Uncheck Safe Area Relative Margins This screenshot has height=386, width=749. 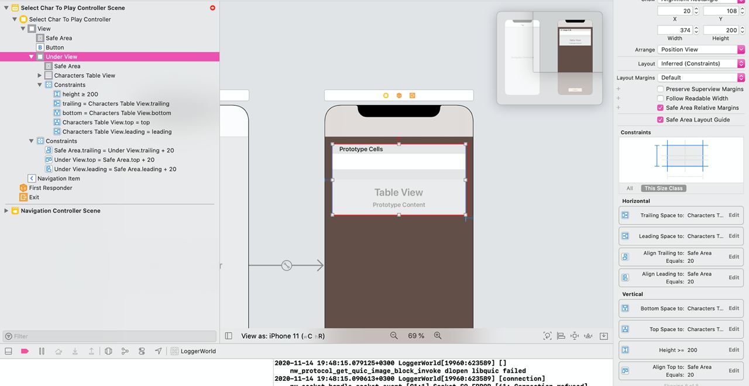pyautogui.click(x=660, y=108)
